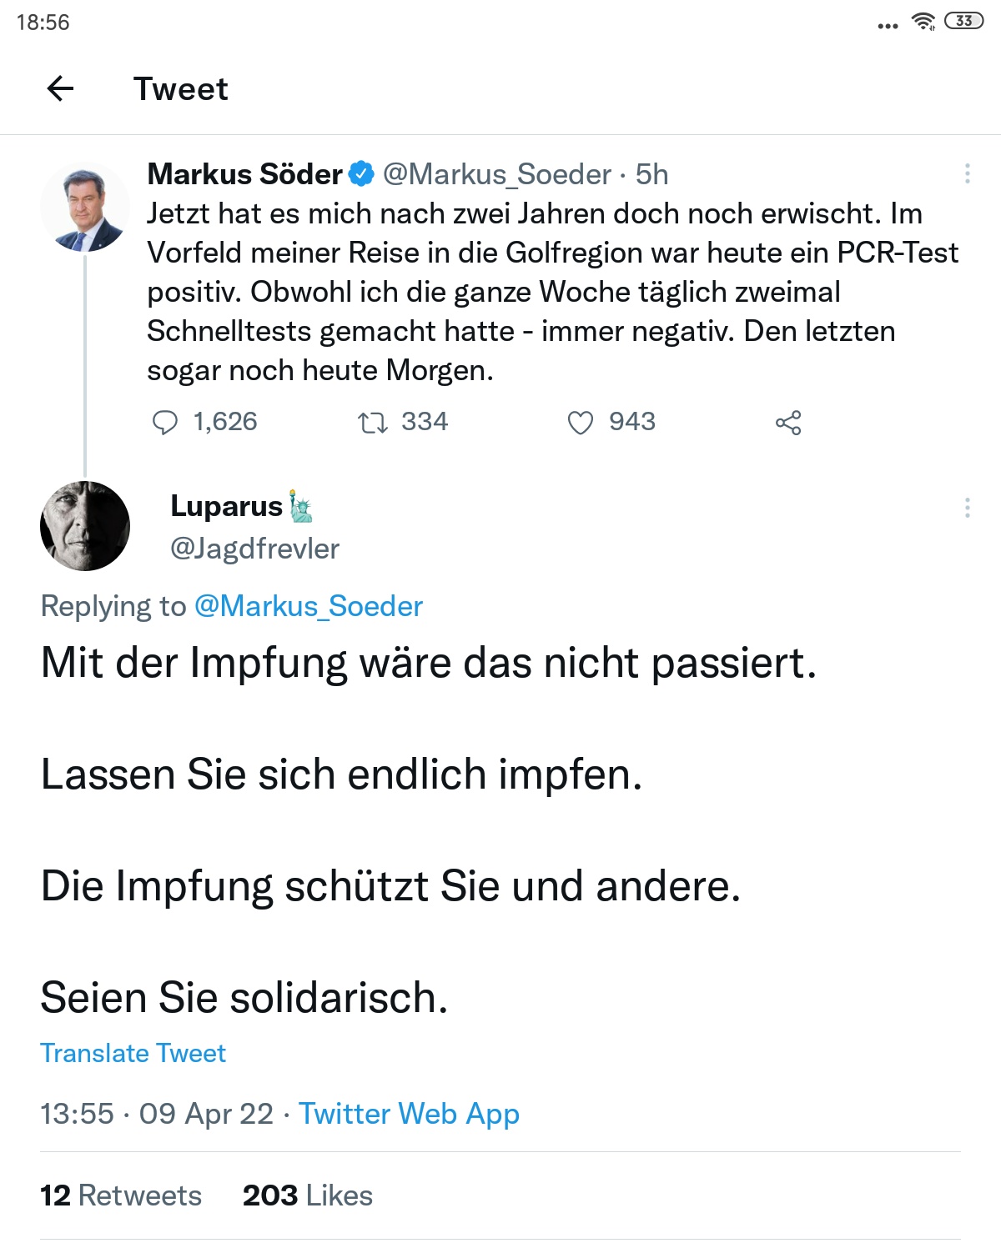Screen dimensions: 1001x1243
Task: Tap the battery indicator icon
Action: pos(963,22)
